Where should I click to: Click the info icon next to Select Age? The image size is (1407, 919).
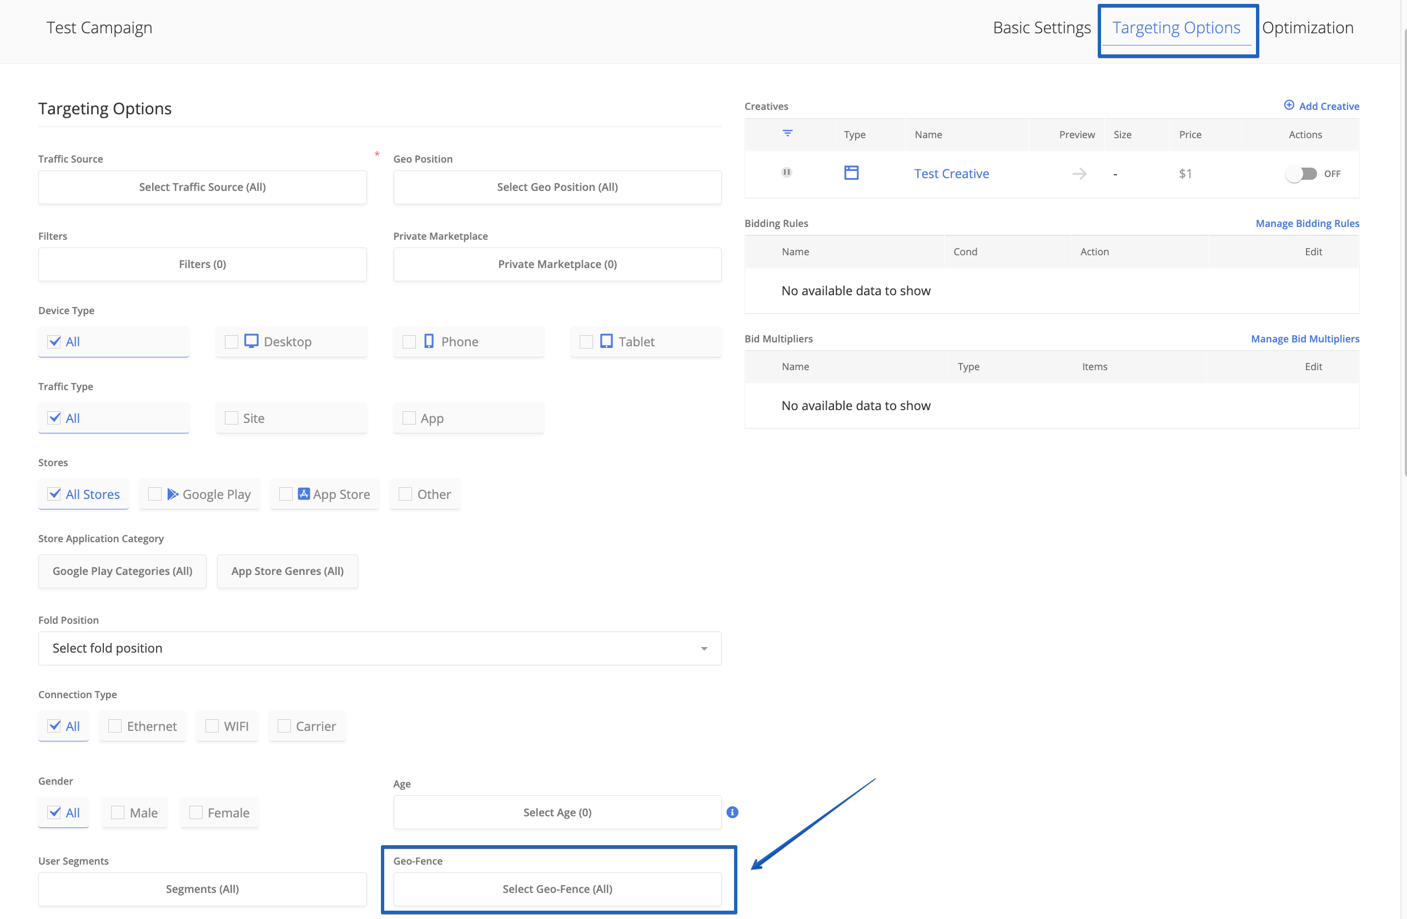(732, 812)
